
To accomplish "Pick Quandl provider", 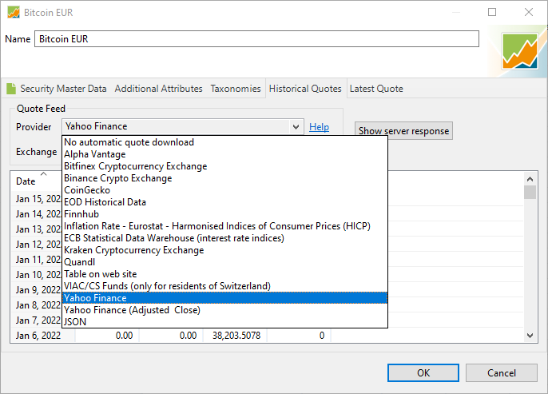I will pos(224,262).
